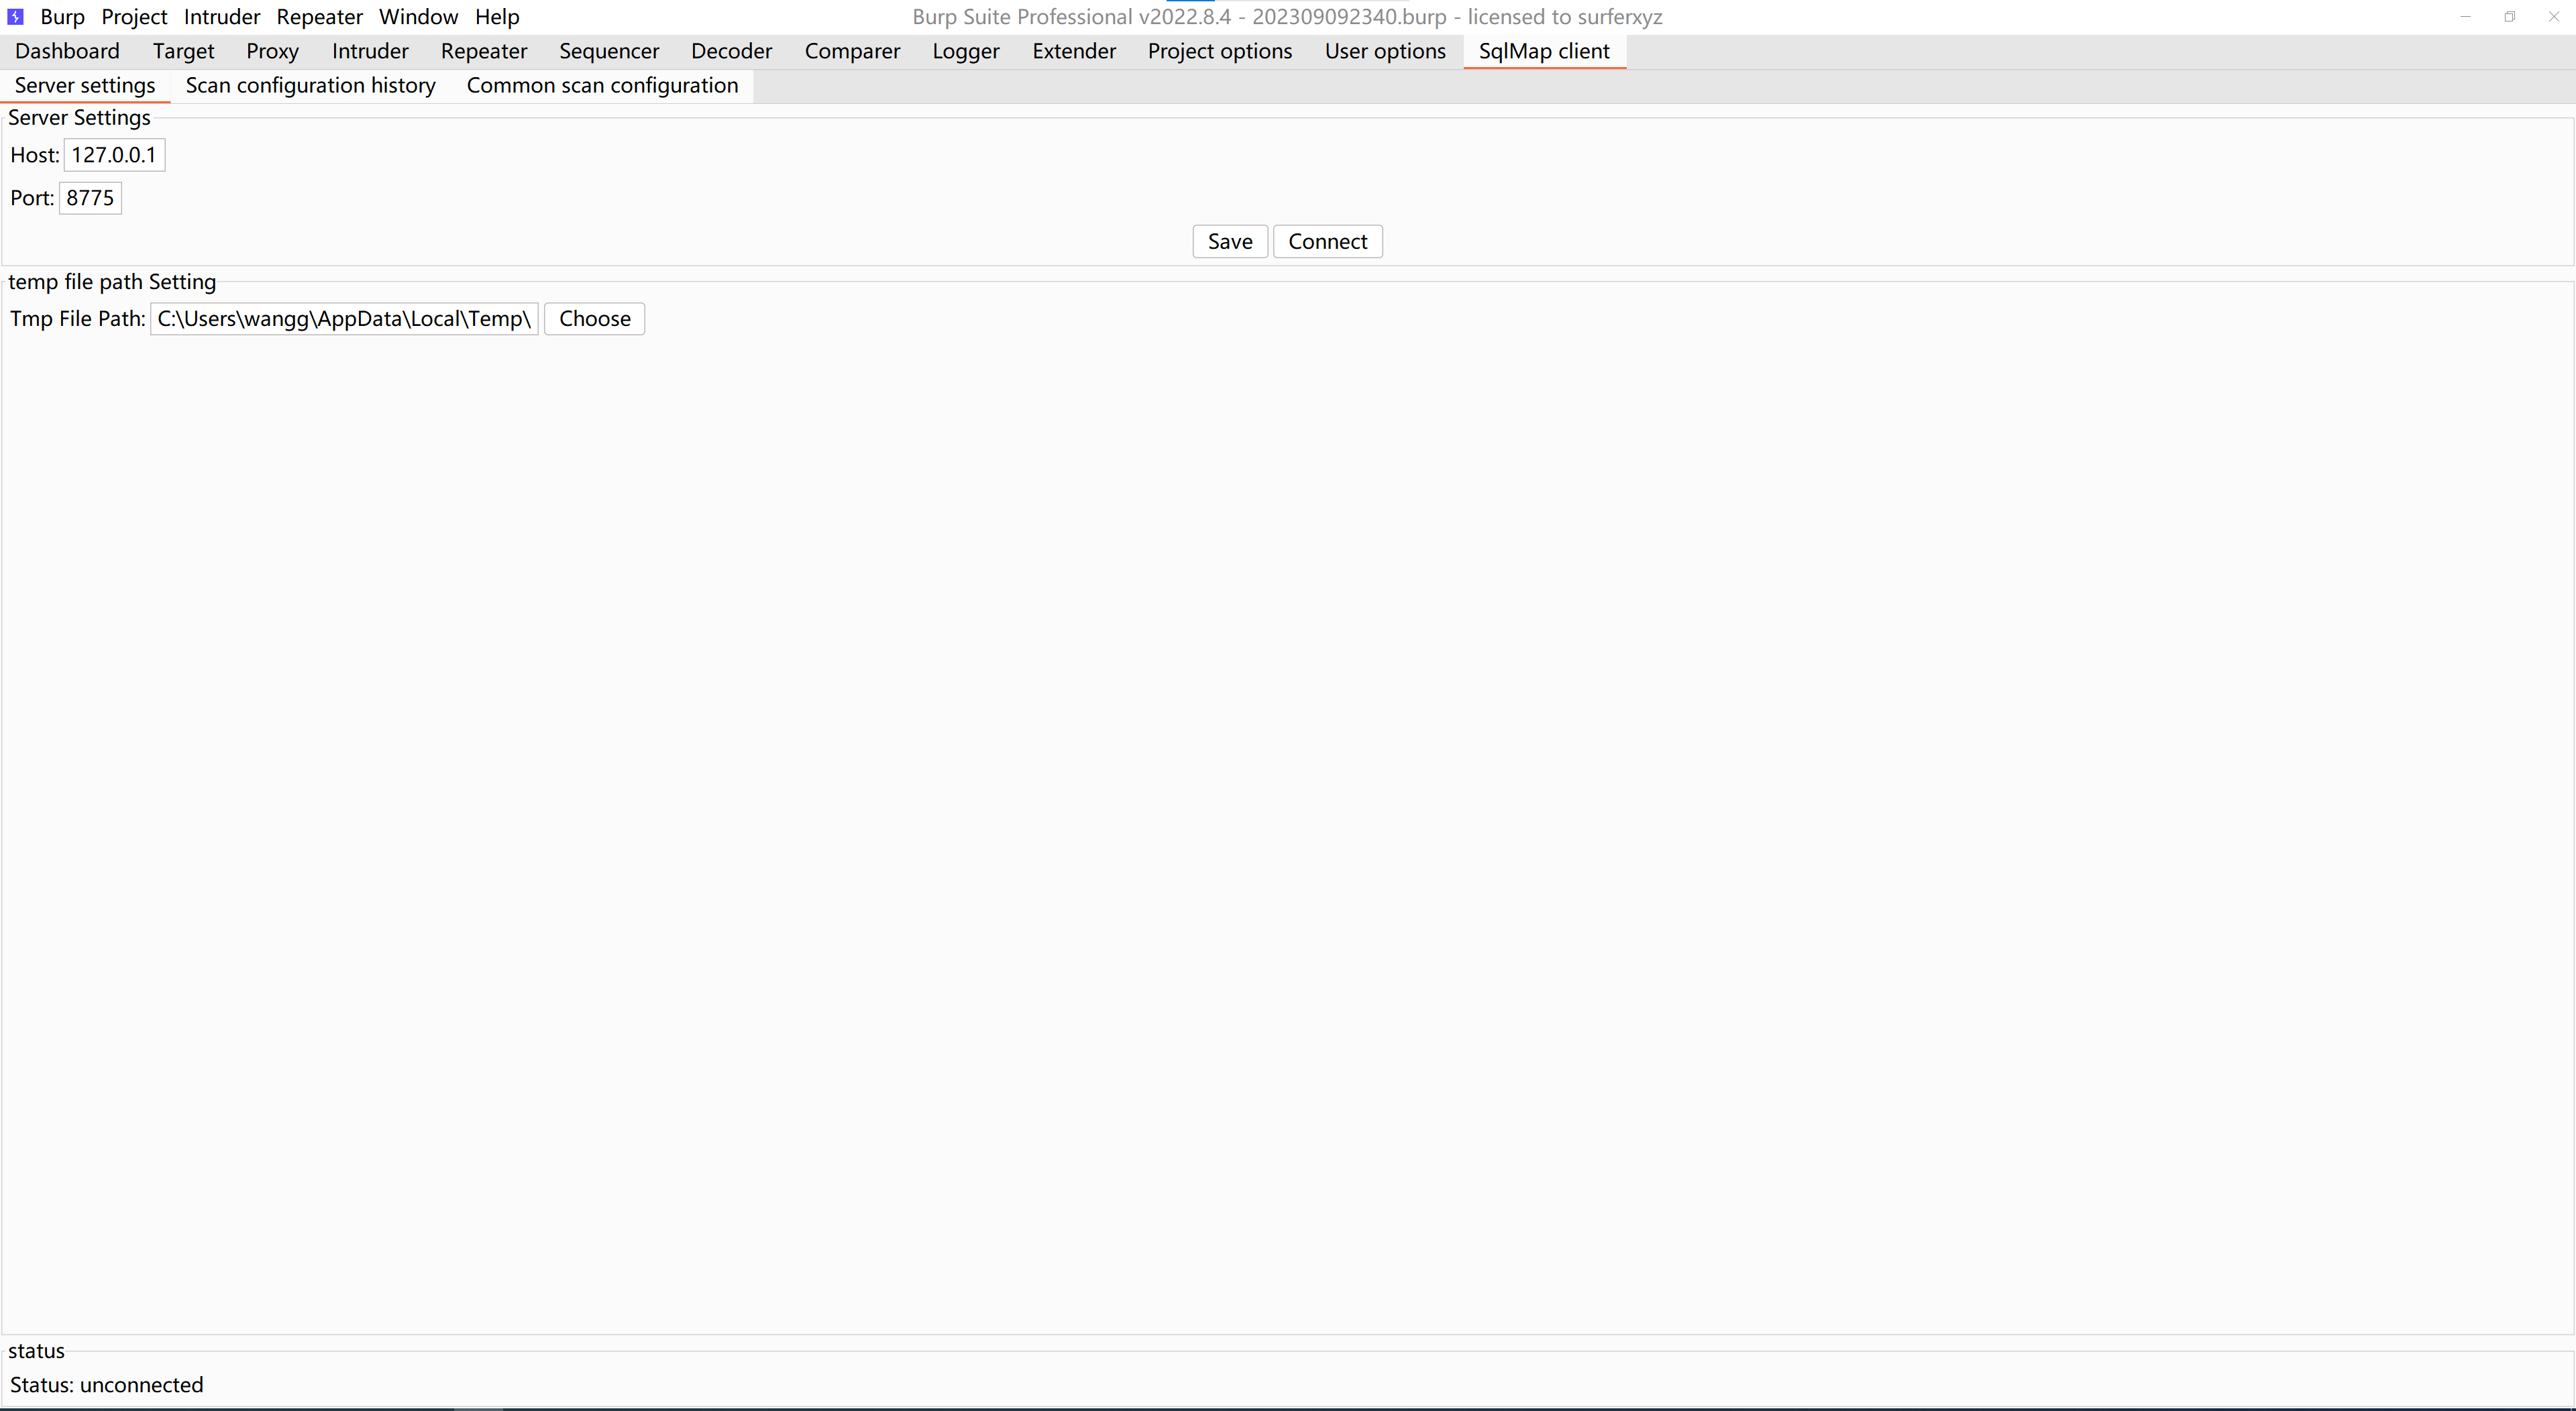Click the Burp Suite logo icon

(15, 17)
